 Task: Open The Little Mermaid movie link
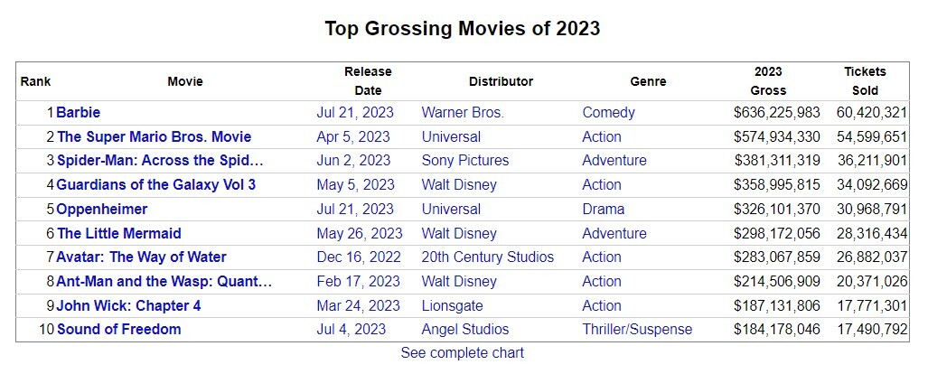pyautogui.click(x=118, y=234)
